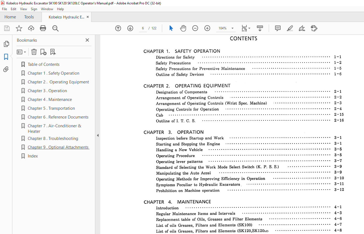Print the document via the printer icon
The height and width of the screenshot is (234, 364).
tap(43, 28)
